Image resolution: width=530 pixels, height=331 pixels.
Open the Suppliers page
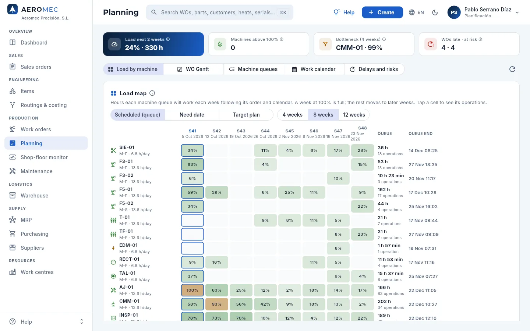[x=46, y=248]
